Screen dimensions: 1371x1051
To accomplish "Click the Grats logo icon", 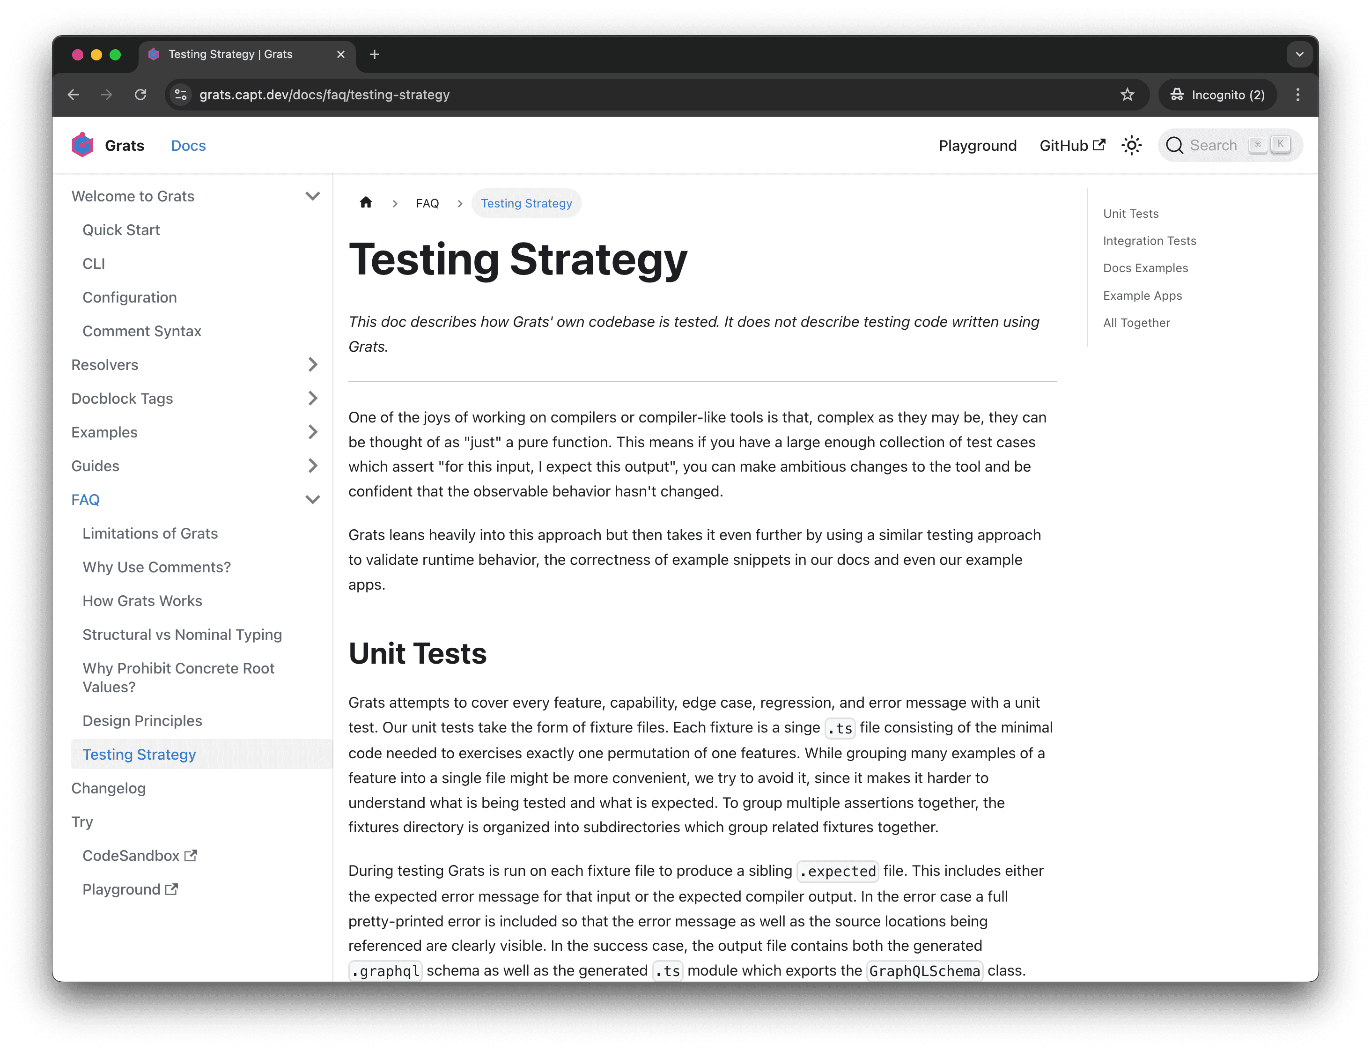I will coord(82,145).
